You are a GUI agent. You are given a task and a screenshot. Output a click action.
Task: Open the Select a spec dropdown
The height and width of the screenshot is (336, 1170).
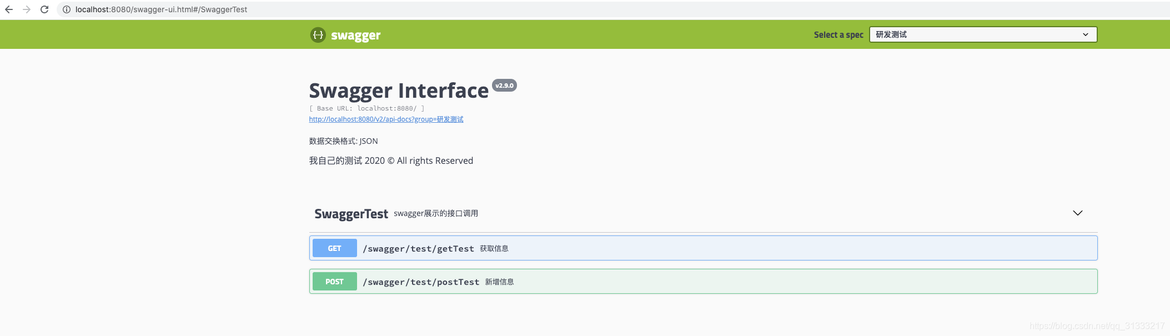[x=983, y=34]
